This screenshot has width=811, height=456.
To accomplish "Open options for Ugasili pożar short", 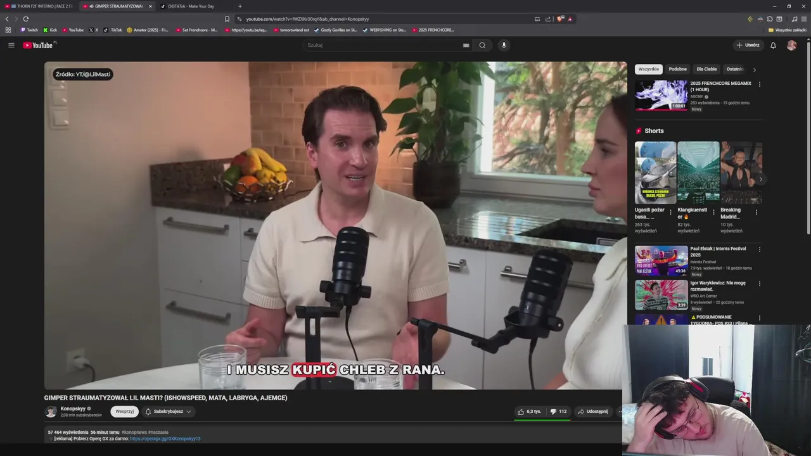I will click(x=671, y=212).
